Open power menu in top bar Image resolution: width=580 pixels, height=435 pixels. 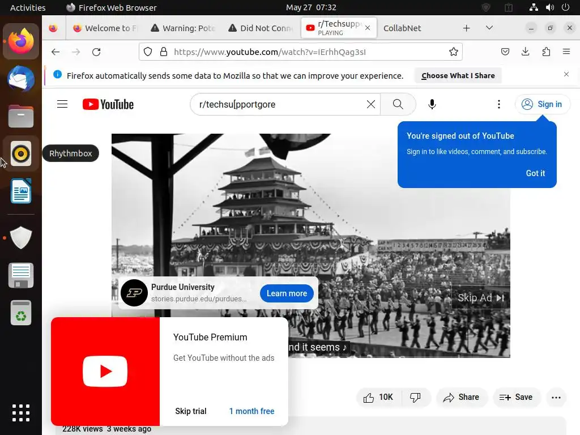[566, 7]
